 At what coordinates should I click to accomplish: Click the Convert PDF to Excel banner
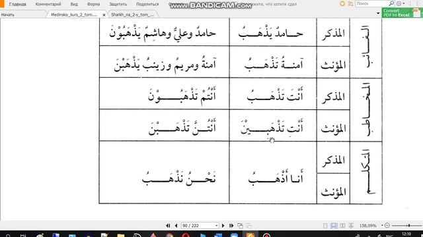click(402, 13)
